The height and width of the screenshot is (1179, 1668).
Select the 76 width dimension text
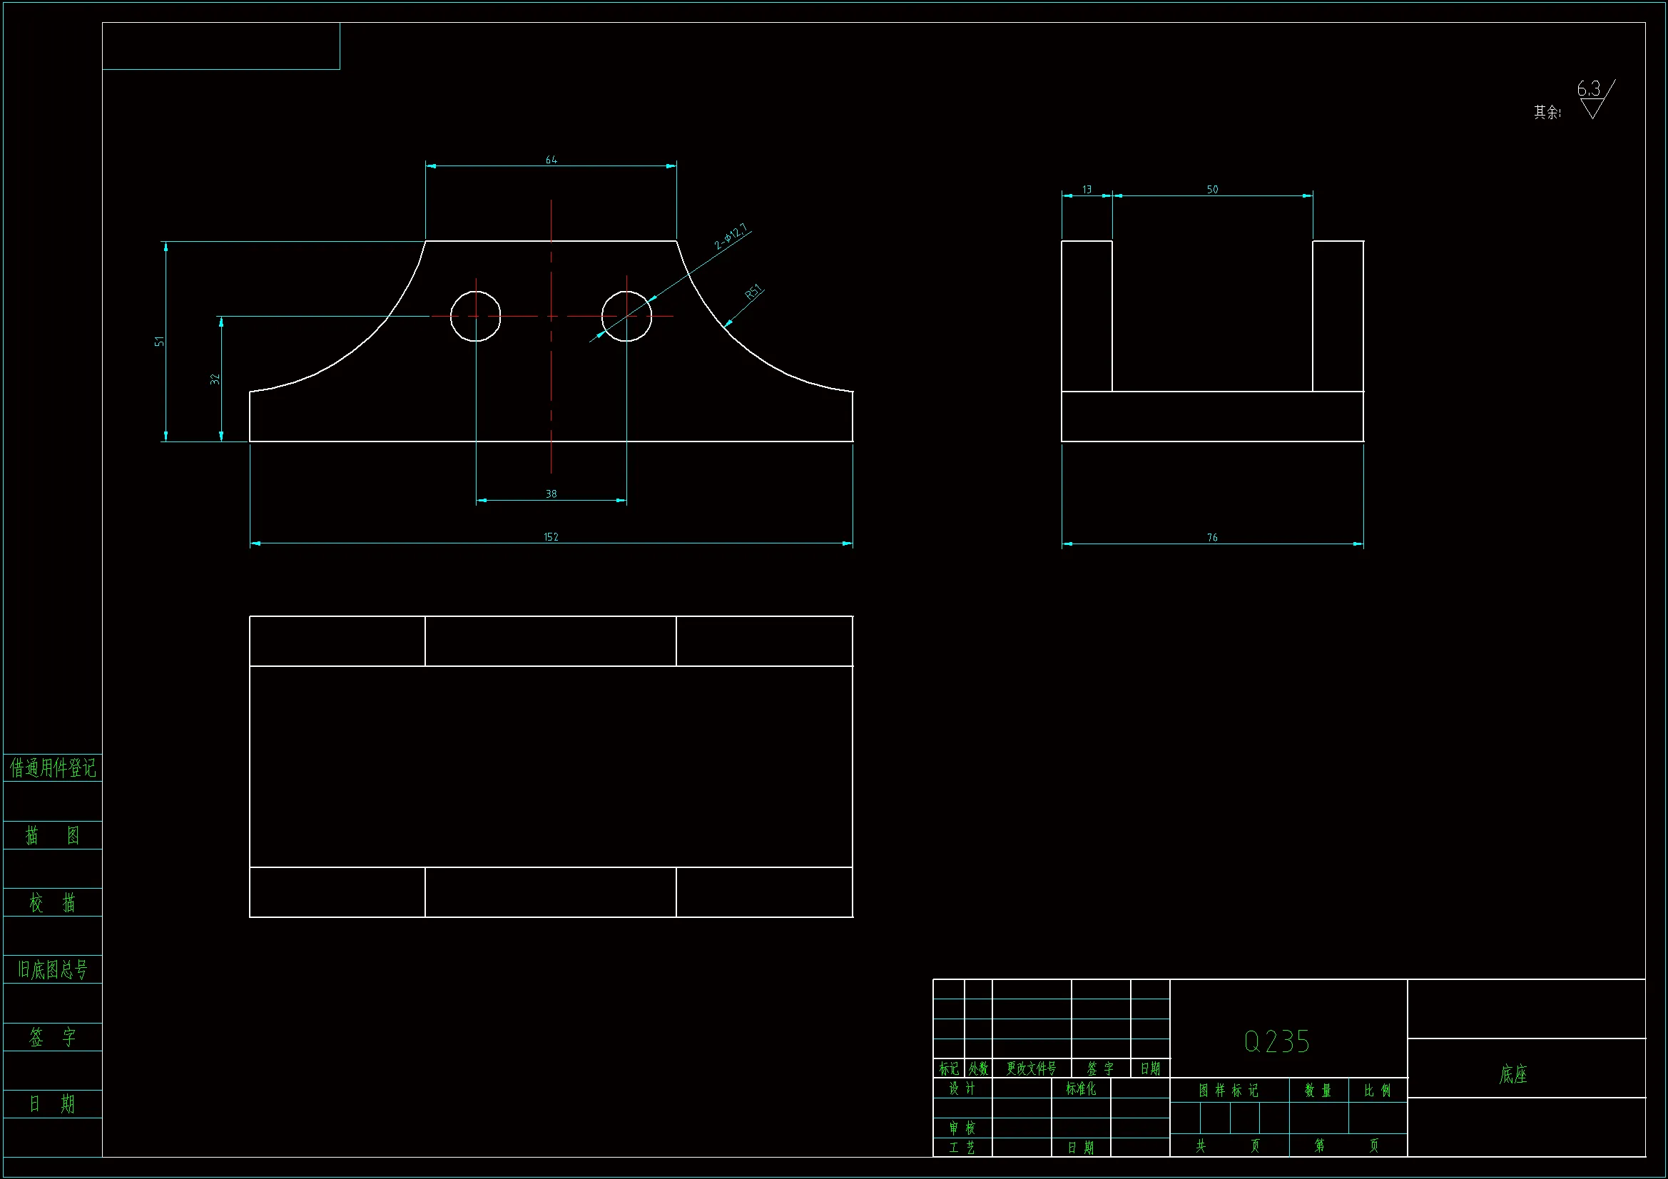tap(1213, 538)
